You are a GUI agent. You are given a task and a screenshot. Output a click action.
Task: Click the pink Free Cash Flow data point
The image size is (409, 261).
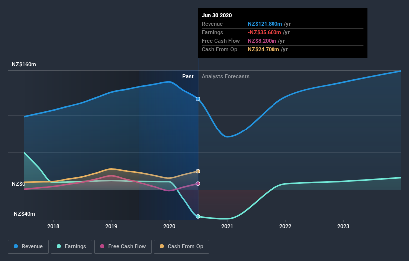tap(198, 184)
